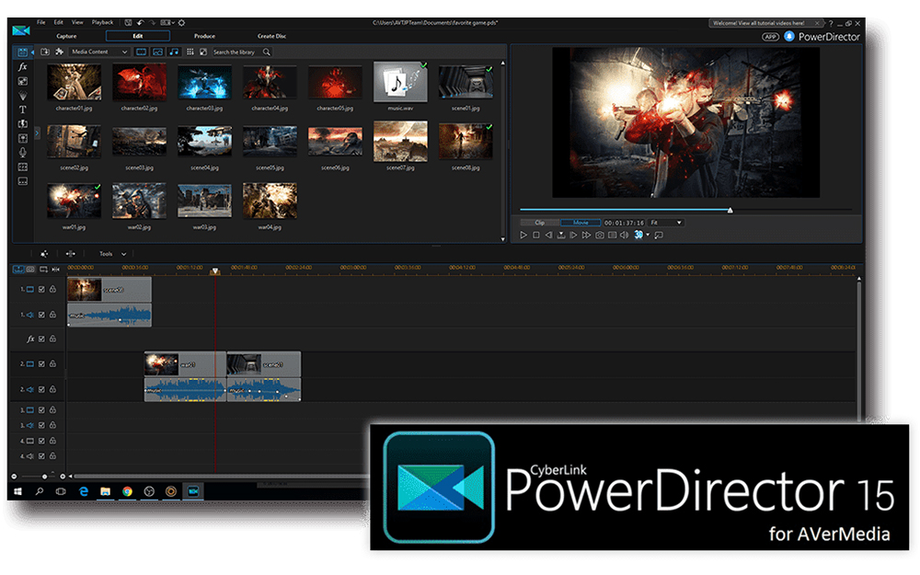
Task: Play the preview video
Action: coord(523,235)
